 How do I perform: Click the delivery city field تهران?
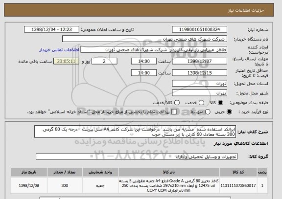tap(199, 93)
